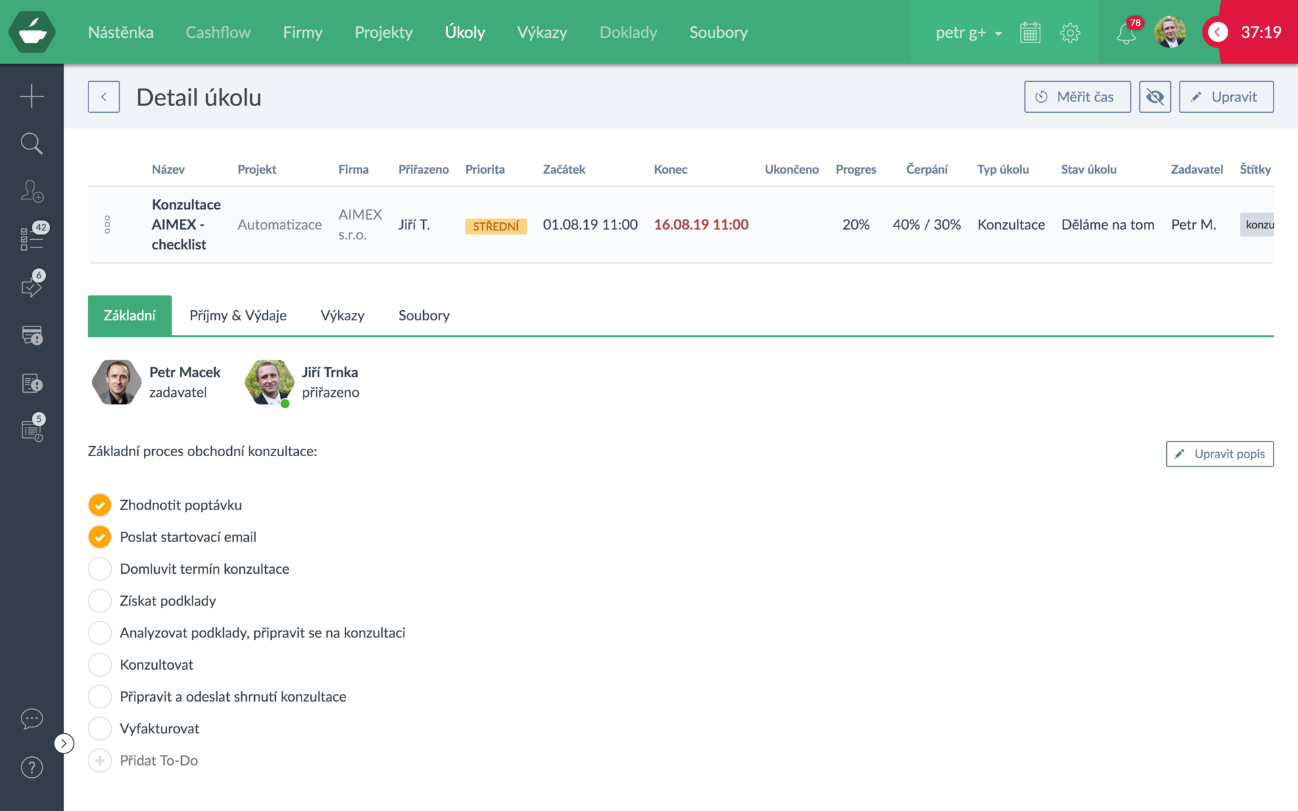The width and height of the screenshot is (1298, 811).
Task: Toggle the crossed-eye visibility button
Action: click(x=1155, y=97)
